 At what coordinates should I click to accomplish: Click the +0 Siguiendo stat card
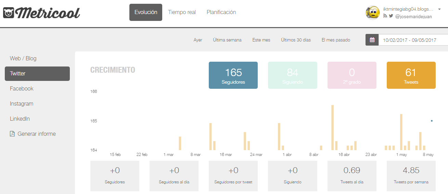(x=293, y=176)
